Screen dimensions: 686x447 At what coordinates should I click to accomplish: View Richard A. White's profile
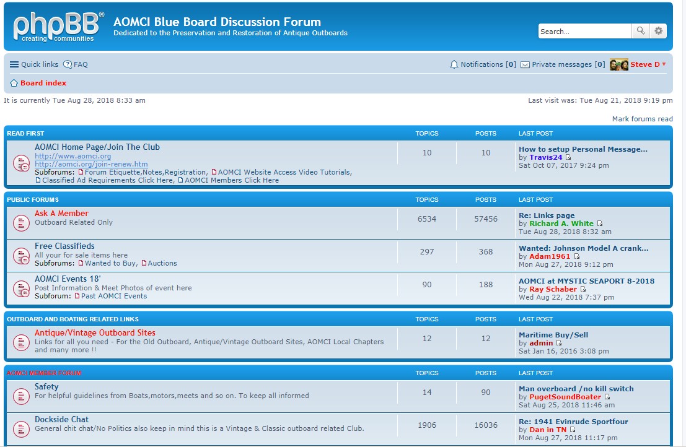point(561,223)
